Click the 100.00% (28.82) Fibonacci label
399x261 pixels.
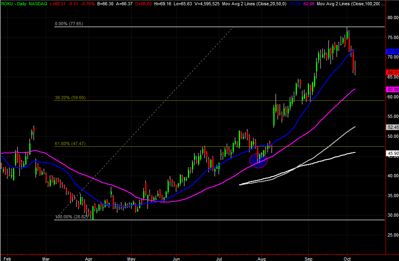pos(71,217)
